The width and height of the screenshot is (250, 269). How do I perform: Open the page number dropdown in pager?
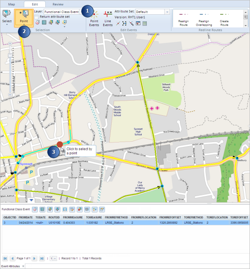coord(55,259)
